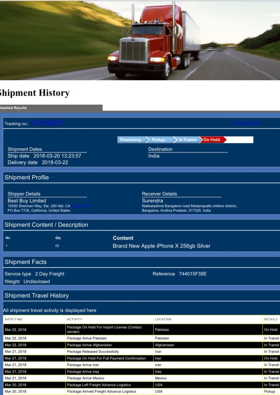Click shipper name Best Buy Limited
Viewport: 280px width, 395px height.
coord(27,201)
